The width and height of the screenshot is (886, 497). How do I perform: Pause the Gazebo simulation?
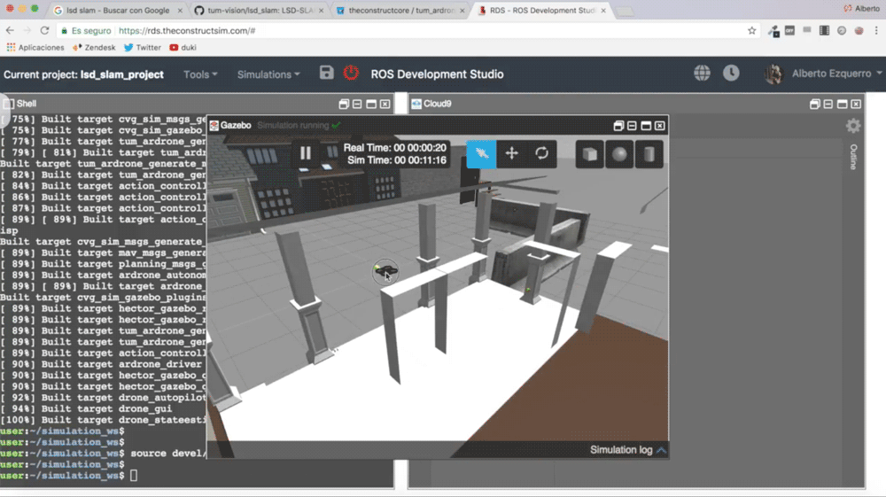click(x=306, y=153)
